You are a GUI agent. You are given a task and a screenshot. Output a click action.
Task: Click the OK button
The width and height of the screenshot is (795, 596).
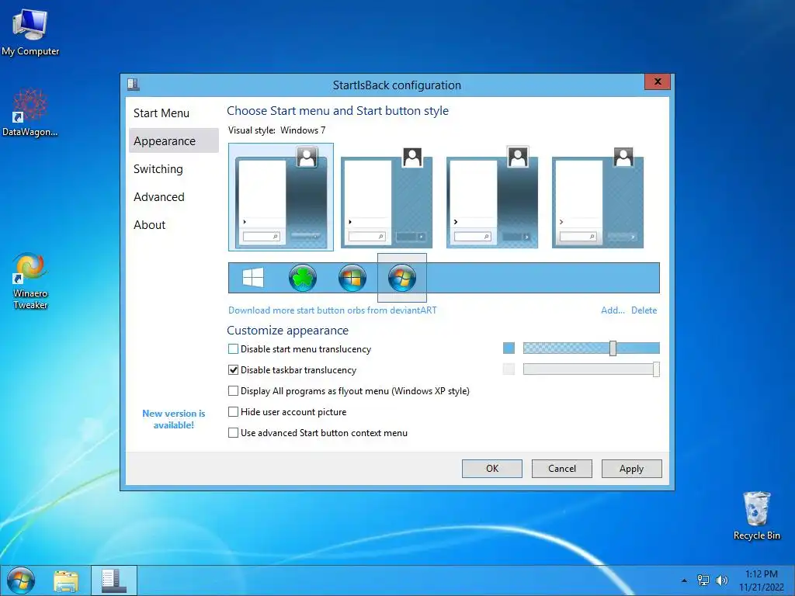pyautogui.click(x=491, y=469)
